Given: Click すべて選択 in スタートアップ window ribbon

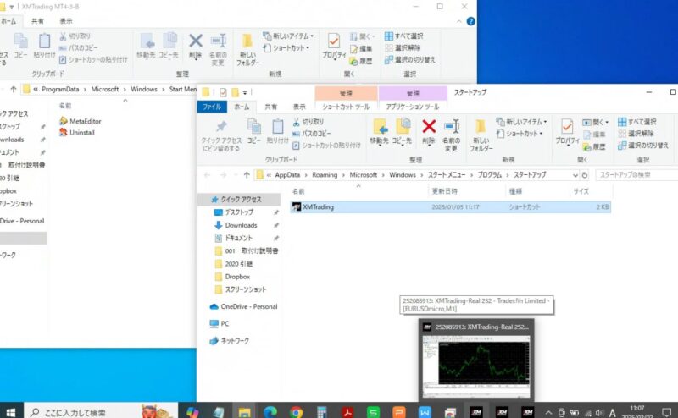Looking at the screenshot, I should [x=637, y=122].
